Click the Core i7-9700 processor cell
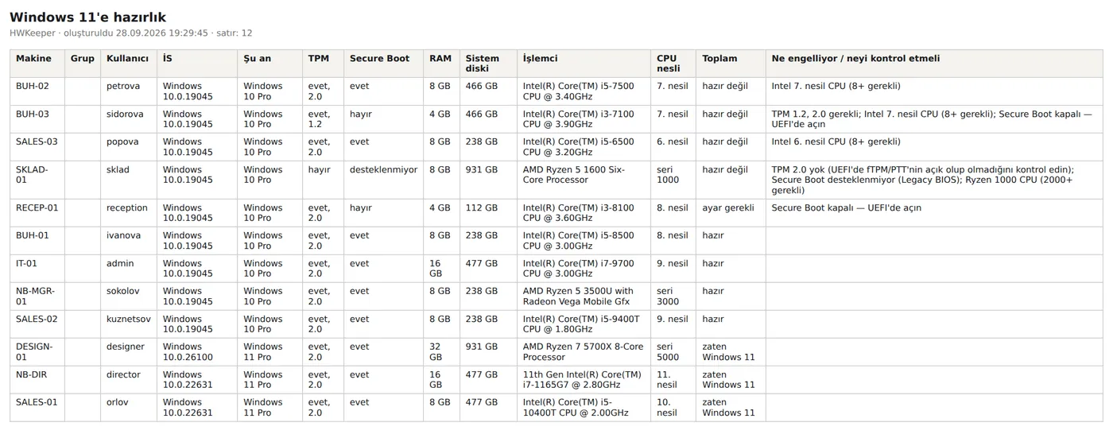This screenshot has height=438, width=1113. pos(584,269)
